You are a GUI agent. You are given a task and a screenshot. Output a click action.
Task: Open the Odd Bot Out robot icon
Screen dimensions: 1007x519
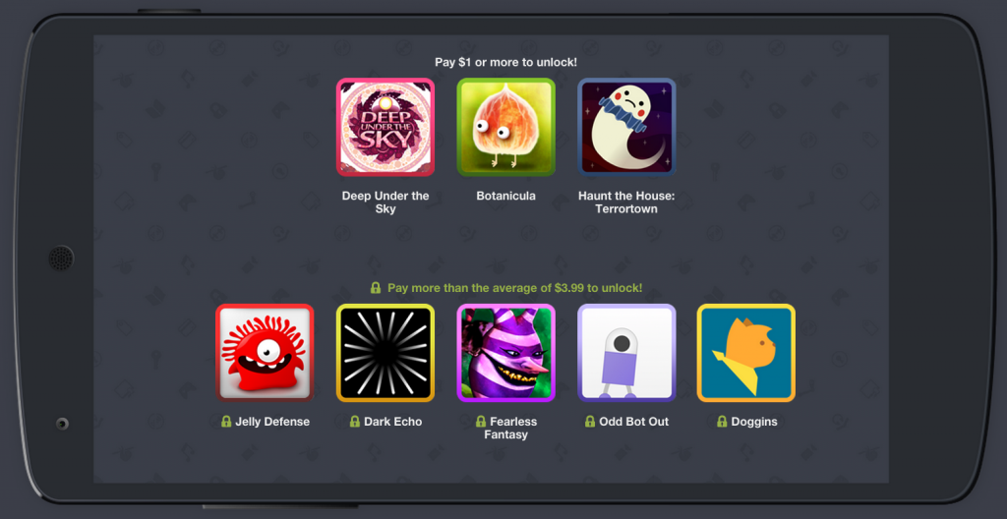pos(626,353)
